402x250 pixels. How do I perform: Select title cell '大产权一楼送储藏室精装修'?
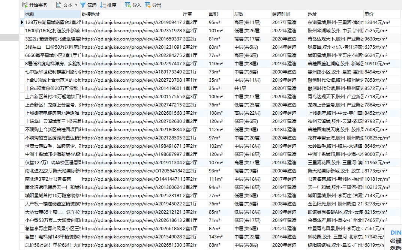coord(52,204)
